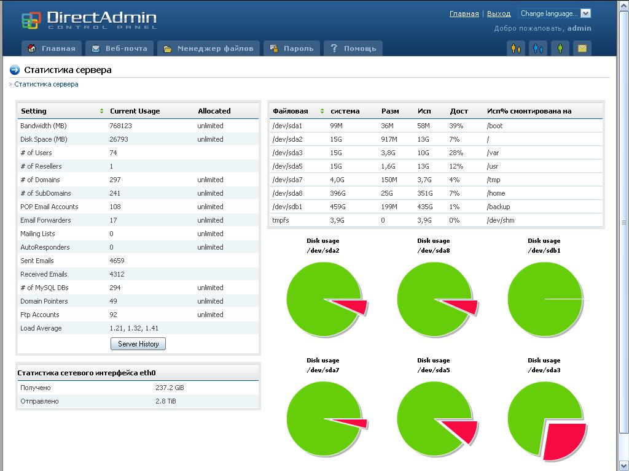The width and height of the screenshot is (629, 471).
Task: Click the browser vertical scrollbar thumb
Action: [x=624, y=222]
